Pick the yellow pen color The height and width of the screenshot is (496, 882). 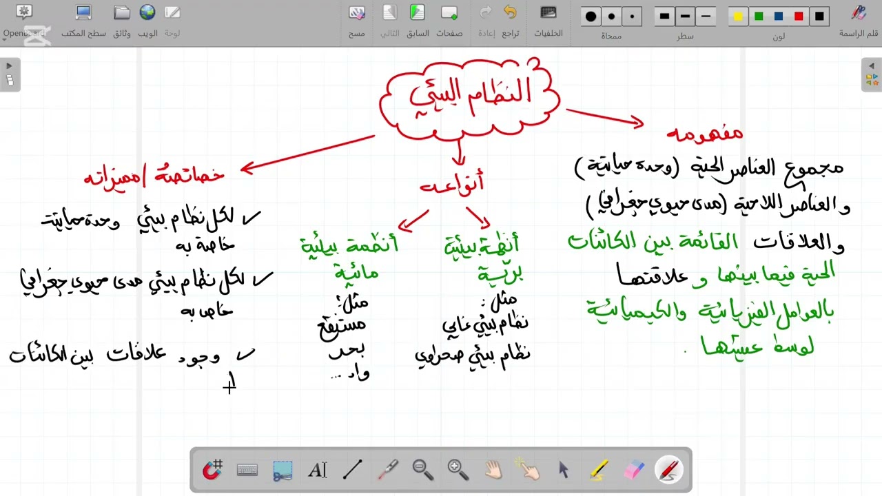738,17
